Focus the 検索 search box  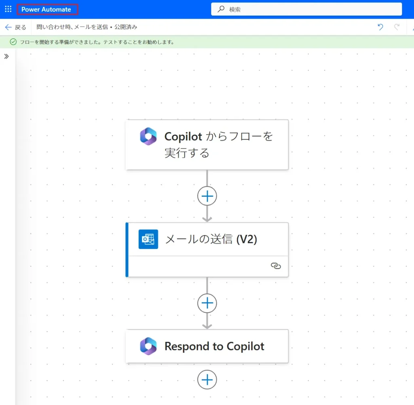click(311, 9)
